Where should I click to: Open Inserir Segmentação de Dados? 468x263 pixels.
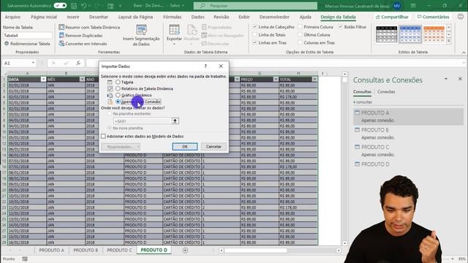pos(141,36)
